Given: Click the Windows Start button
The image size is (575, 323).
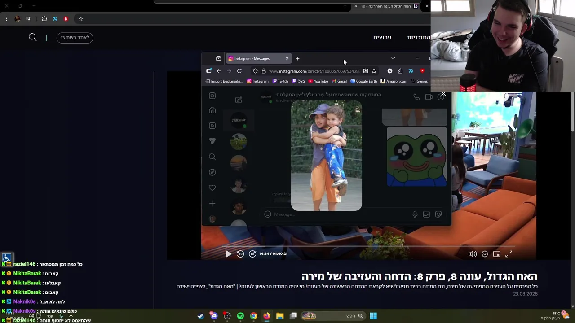Looking at the screenshot, I should 373,316.
